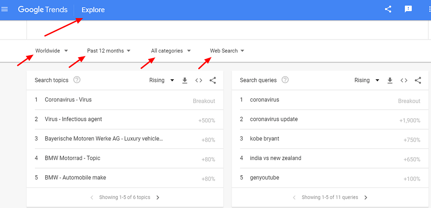This screenshot has width=431, height=208.
Task: Download Search topics data as CSV
Action: (185, 81)
